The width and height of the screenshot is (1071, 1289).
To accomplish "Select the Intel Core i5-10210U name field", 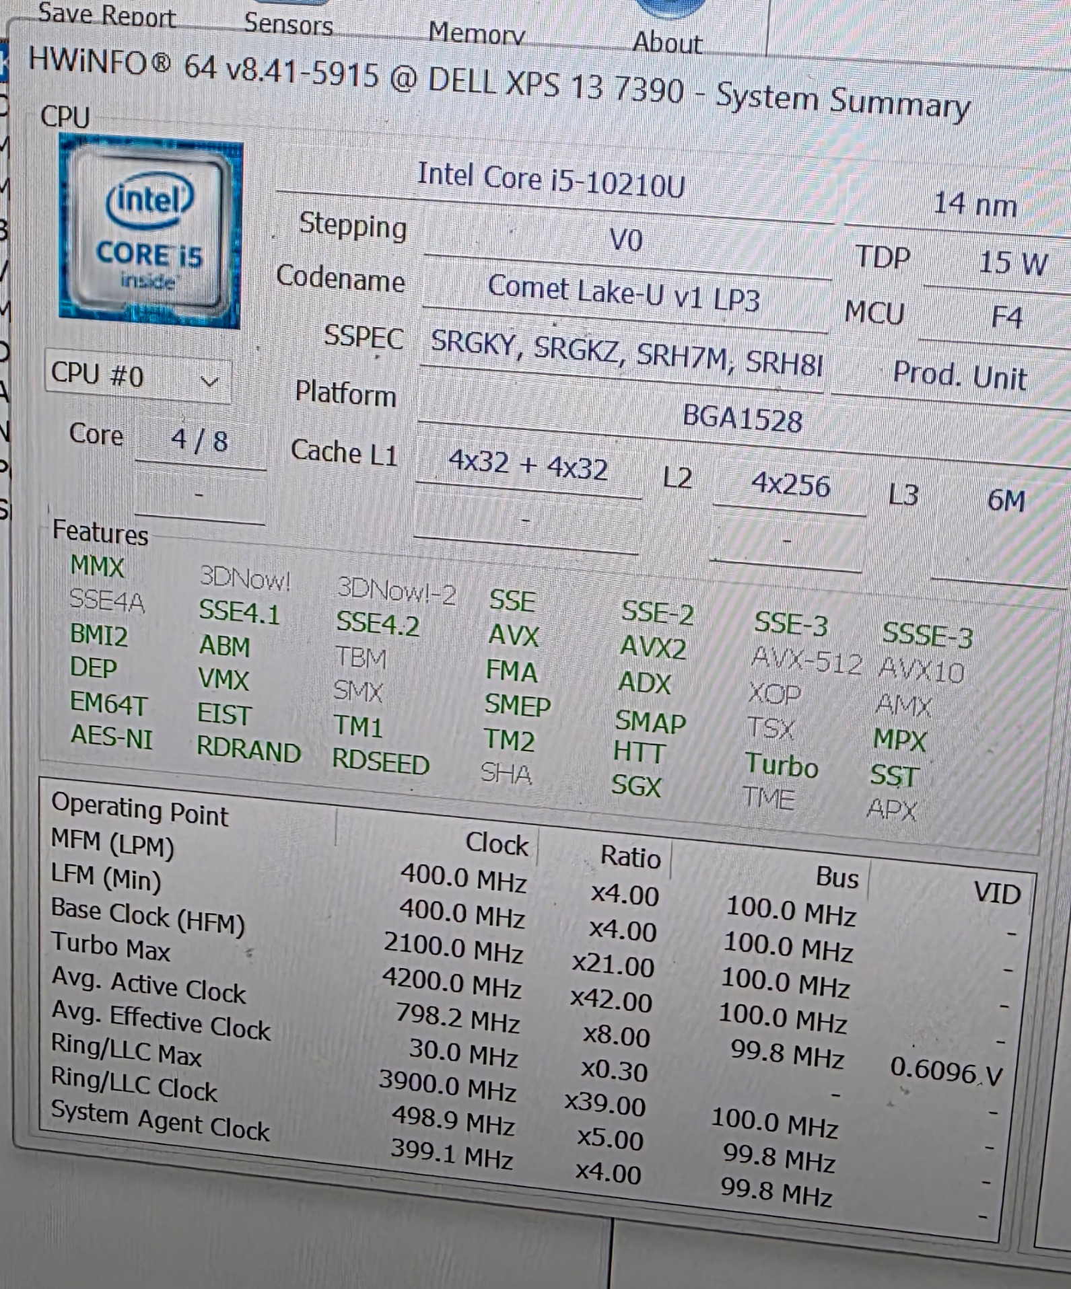I will (x=551, y=180).
